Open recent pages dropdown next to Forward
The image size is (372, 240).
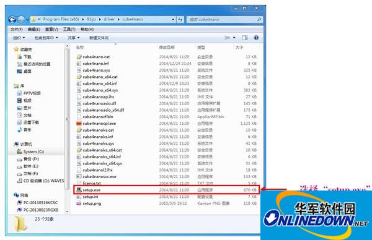(27, 19)
